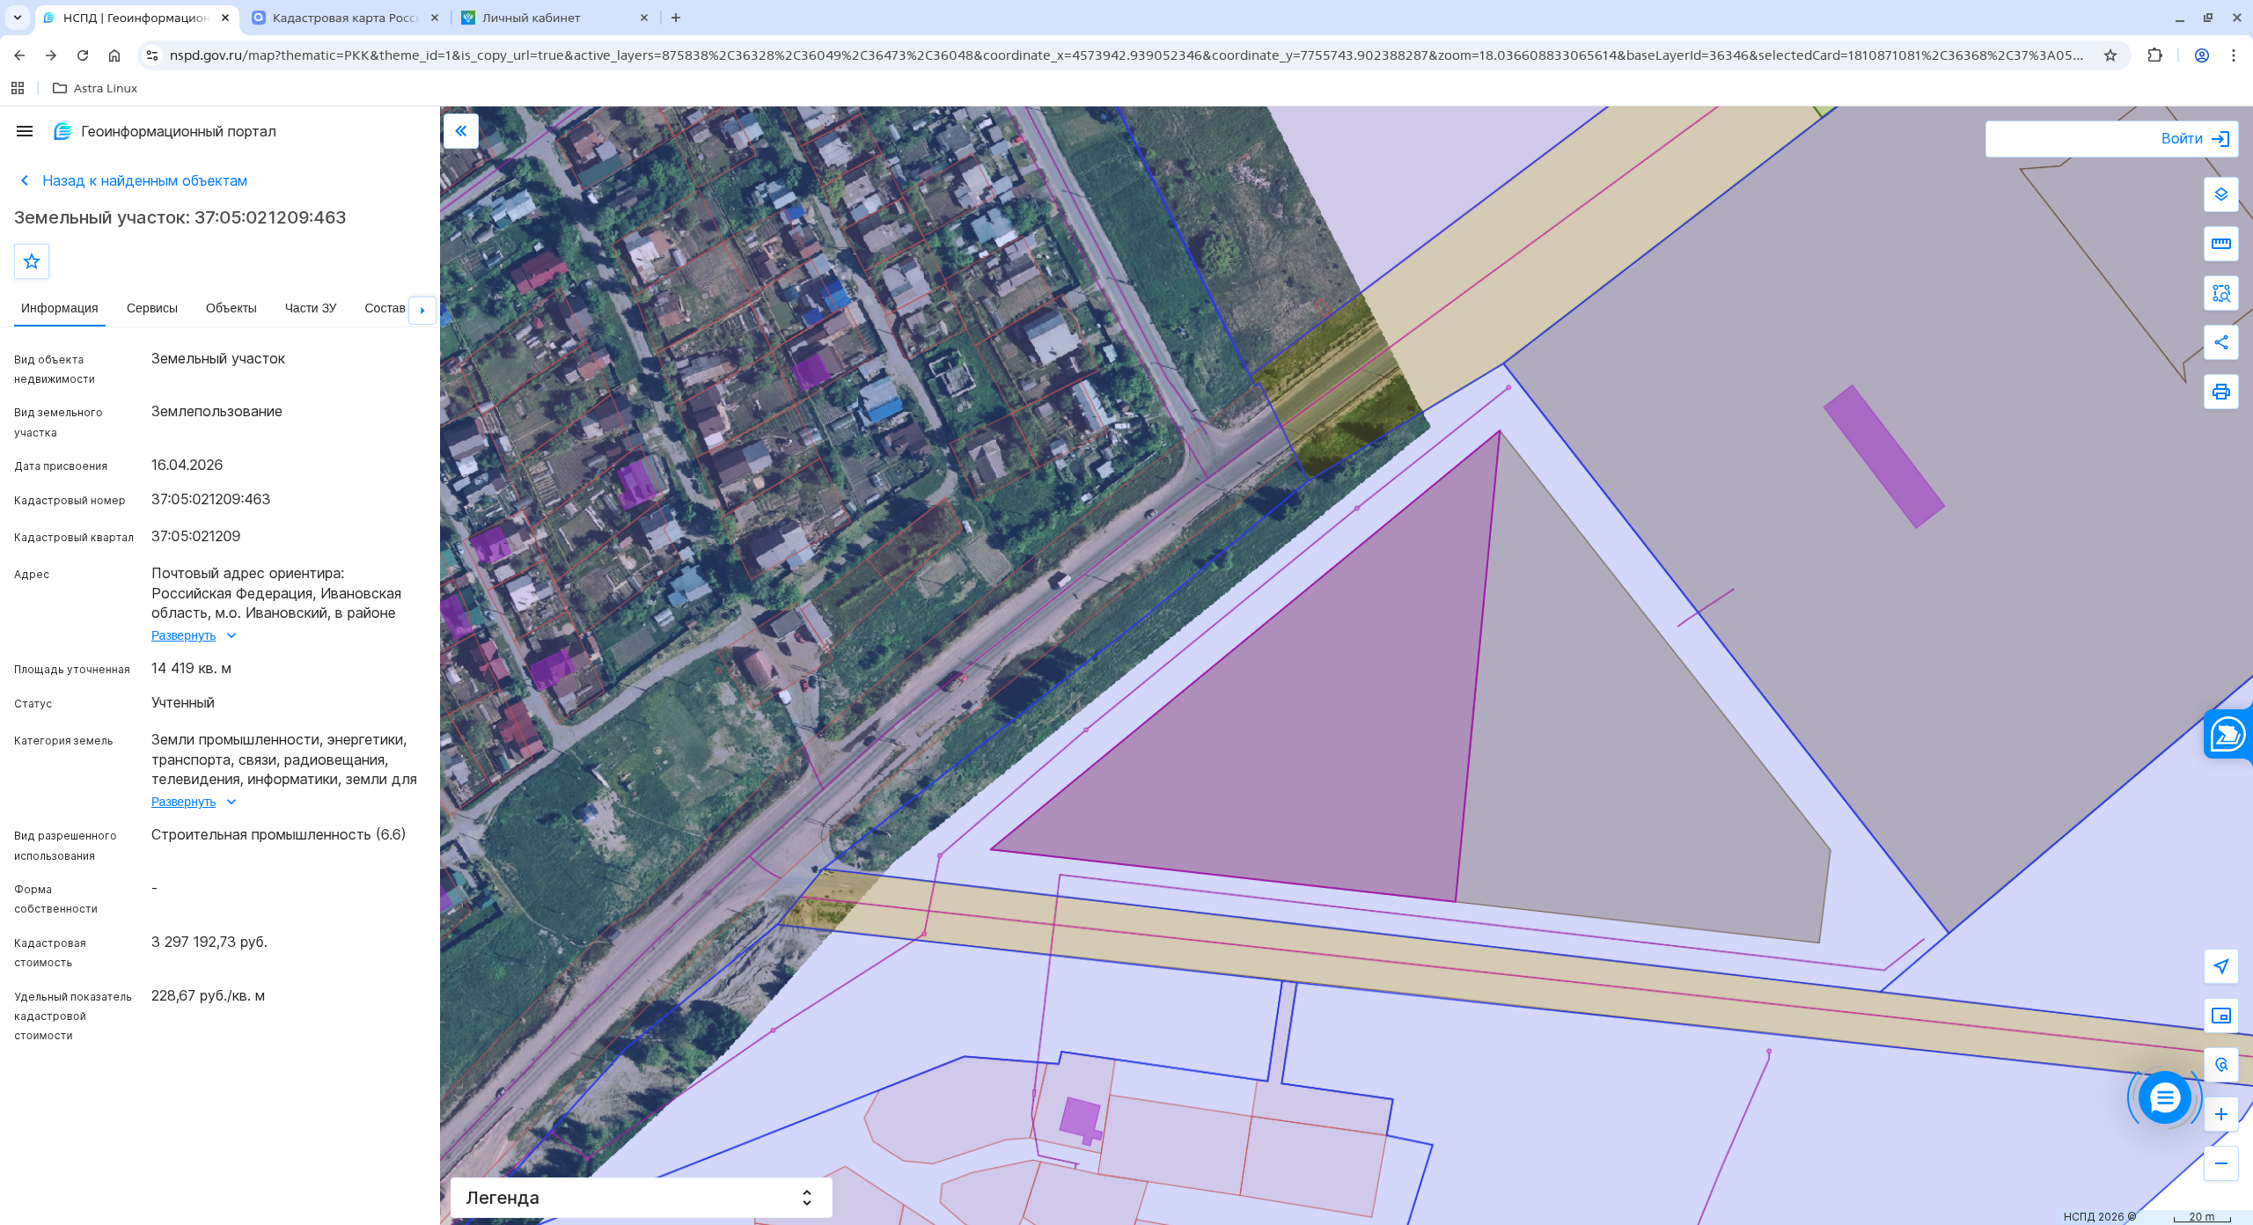
Task: Expand the full address text
Action: (x=194, y=635)
